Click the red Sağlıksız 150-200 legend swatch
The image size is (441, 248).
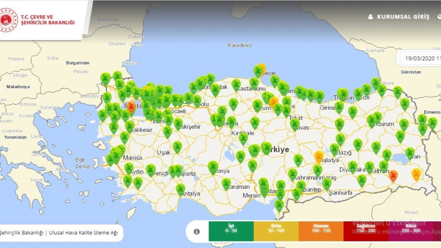pos(366,231)
